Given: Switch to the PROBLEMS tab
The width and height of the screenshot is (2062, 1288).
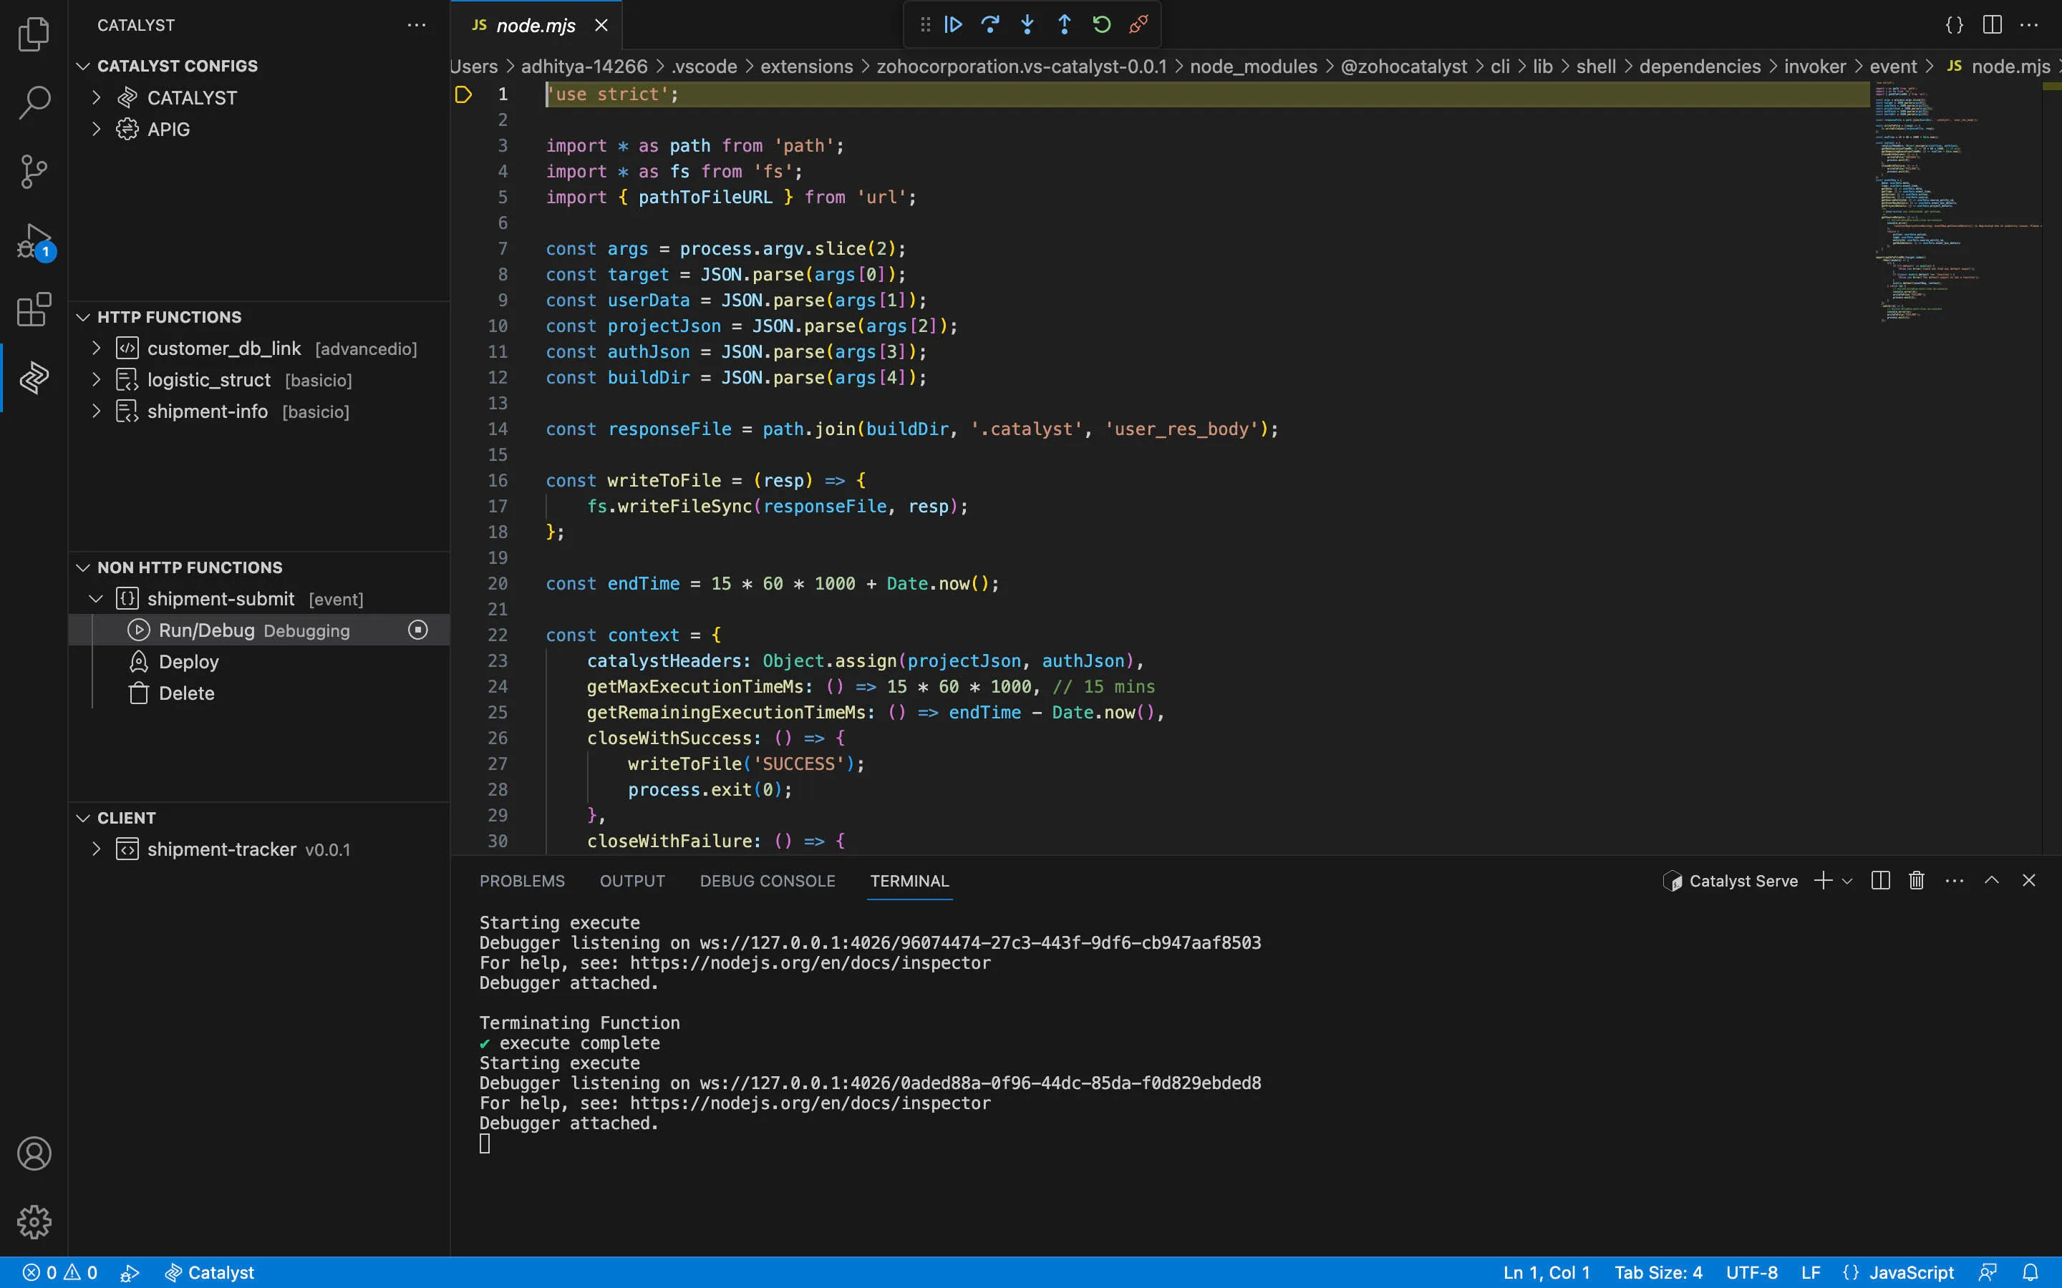Looking at the screenshot, I should (521, 881).
